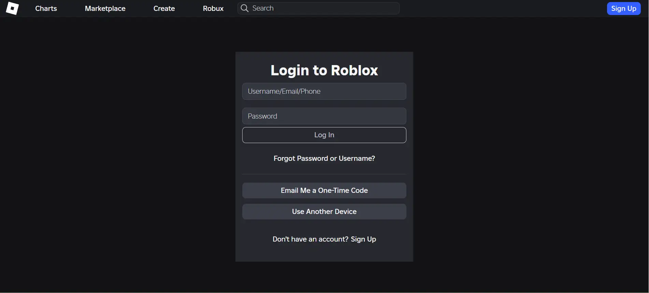649x293 pixels.
Task: Go to the Create section
Action: [164, 9]
